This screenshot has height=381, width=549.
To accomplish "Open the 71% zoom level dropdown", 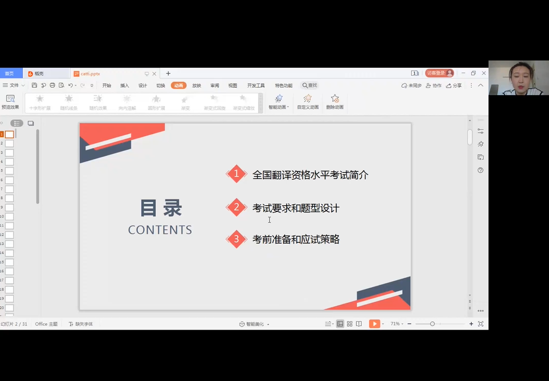I will click(x=397, y=324).
